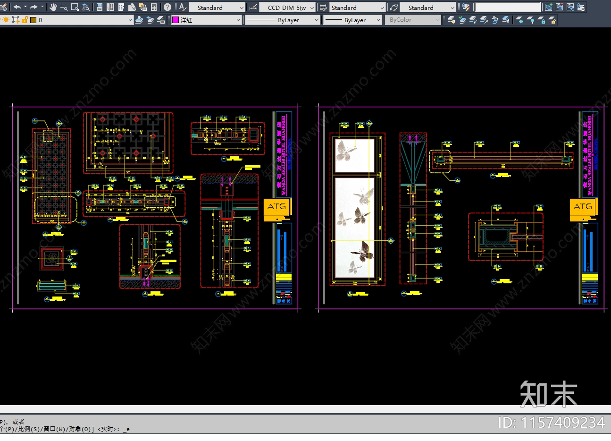Click the first icon right of search field
This screenshot has height=441, width=611.
point(548,7)
